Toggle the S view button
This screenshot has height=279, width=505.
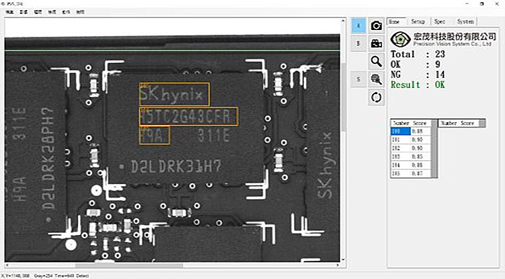(358, 79)
